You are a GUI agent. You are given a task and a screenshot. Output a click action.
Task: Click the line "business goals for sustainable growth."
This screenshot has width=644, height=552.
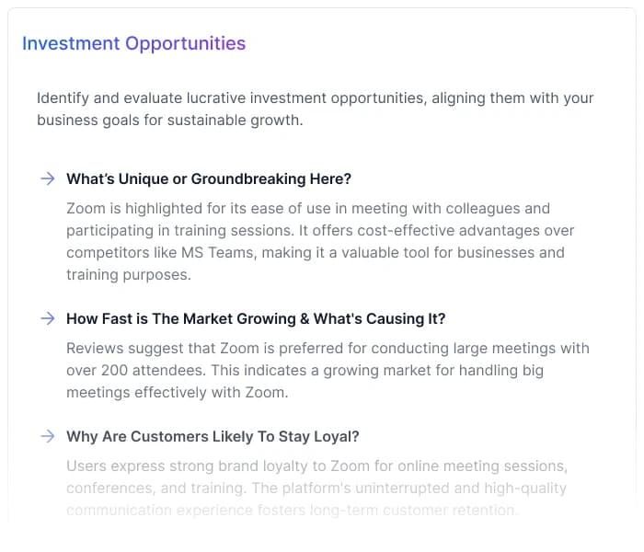[x=169, y=120]
